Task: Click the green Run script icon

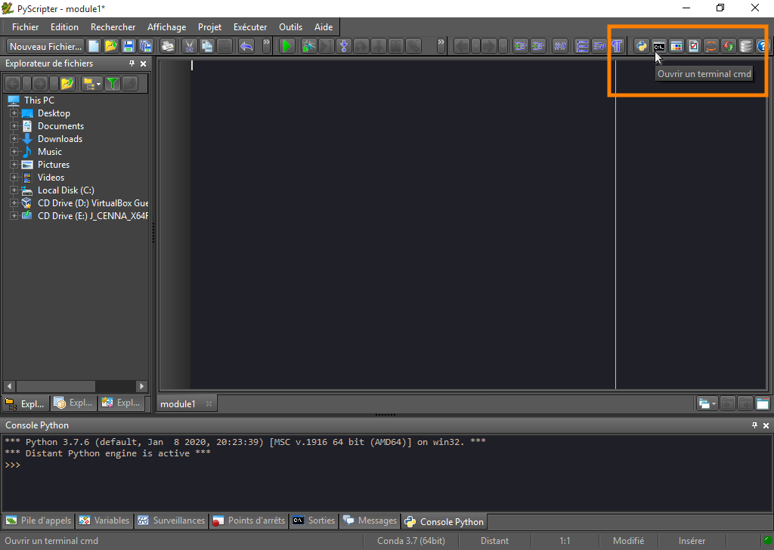Action: click(x=286, y=46)
